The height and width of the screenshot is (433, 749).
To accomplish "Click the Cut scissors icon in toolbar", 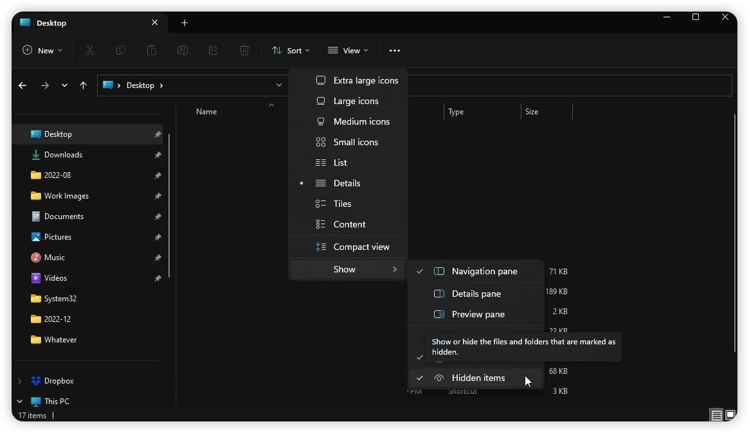I will [90, 50].
